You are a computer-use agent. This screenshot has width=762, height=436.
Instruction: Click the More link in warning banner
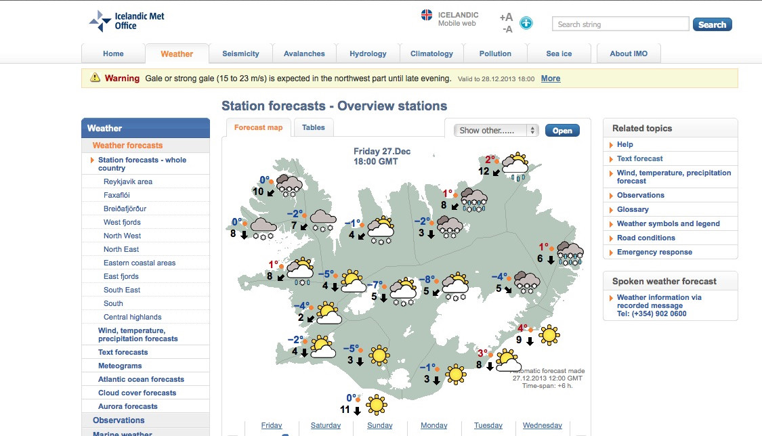click(550, 79)
